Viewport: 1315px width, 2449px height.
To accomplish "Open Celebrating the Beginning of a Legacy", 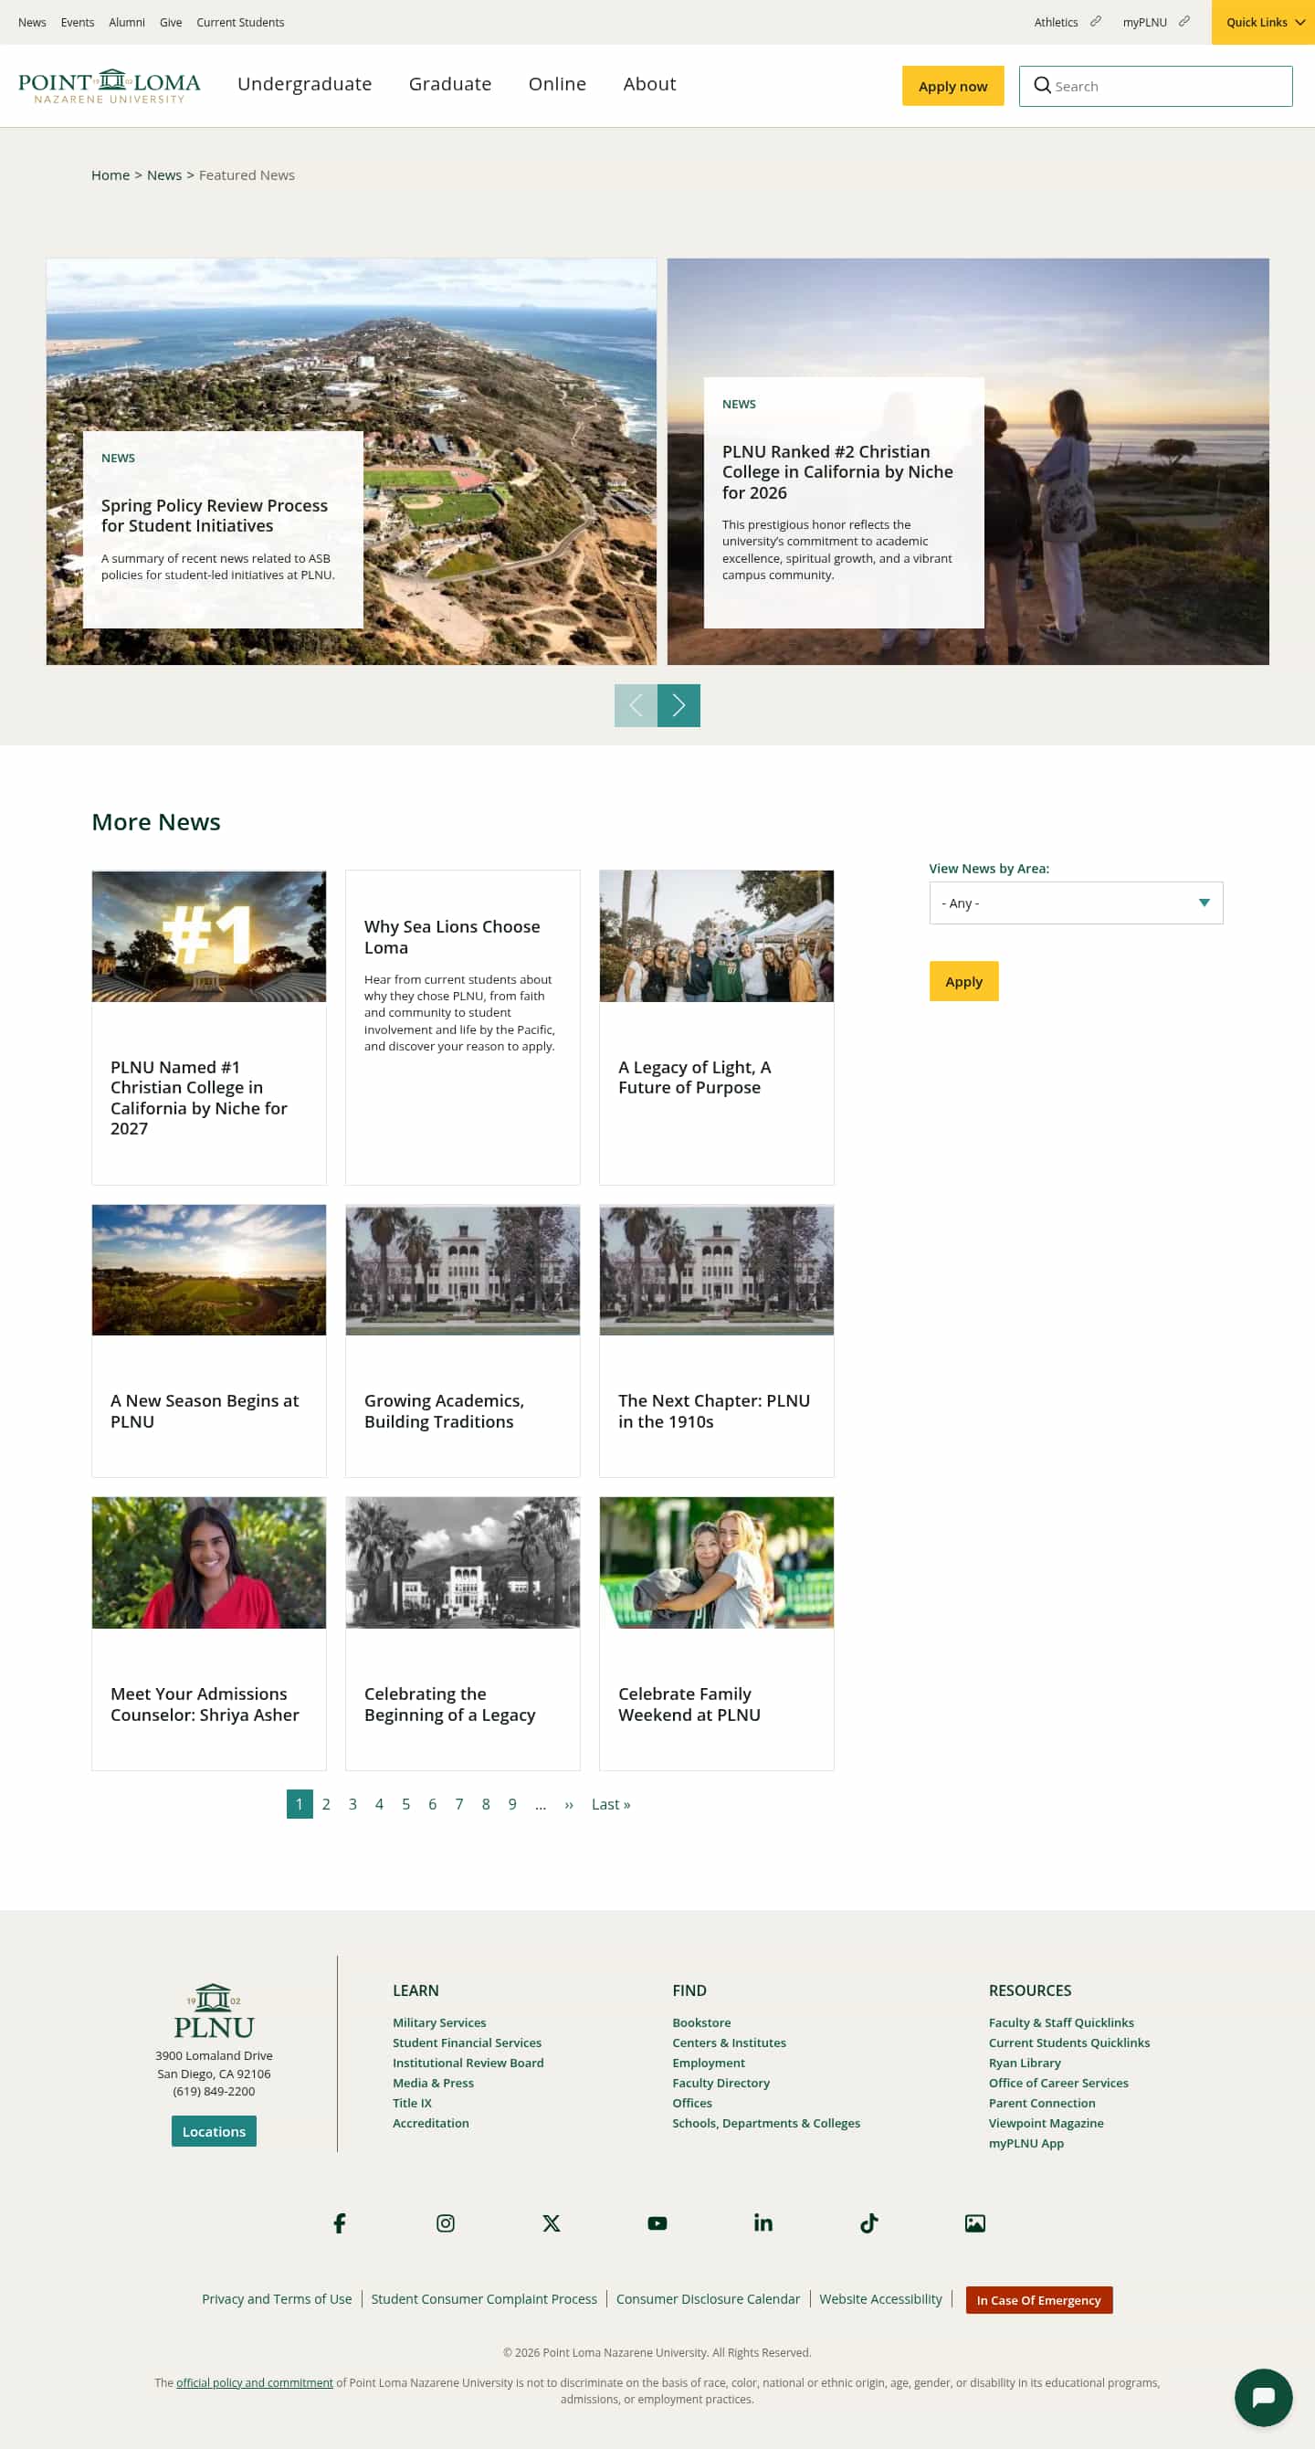I will (449, 1704).
